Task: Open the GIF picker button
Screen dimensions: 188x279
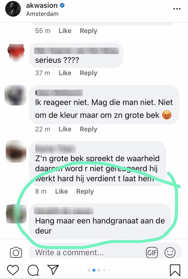Action: [x=152, y=253]
